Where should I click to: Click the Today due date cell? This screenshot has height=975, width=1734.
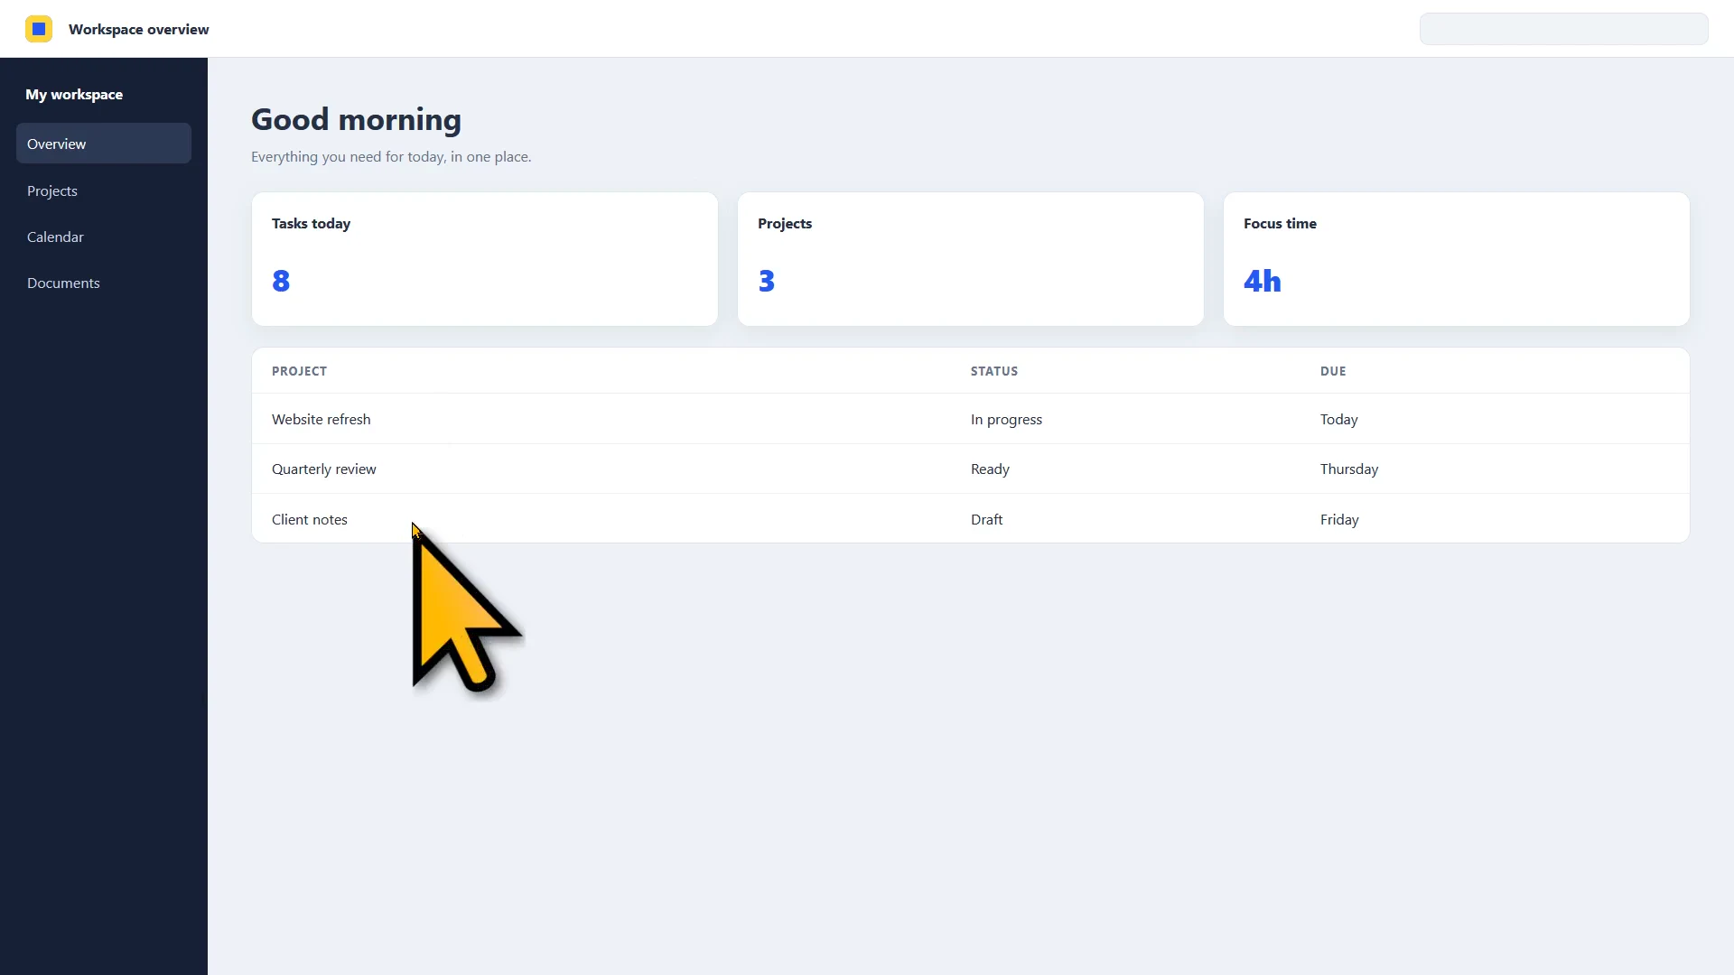(1338, 419)
